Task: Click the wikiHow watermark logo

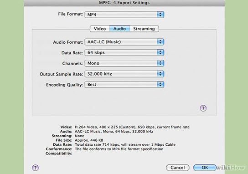Action: coord(231,168)
